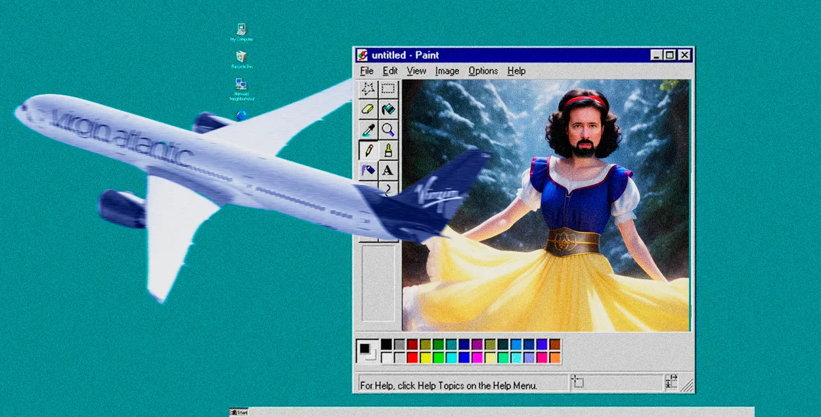Image resolution: width=821 pixels, height=417 pixels.
Task: Pick the Airbrush spray can tool
Action: 368,170
